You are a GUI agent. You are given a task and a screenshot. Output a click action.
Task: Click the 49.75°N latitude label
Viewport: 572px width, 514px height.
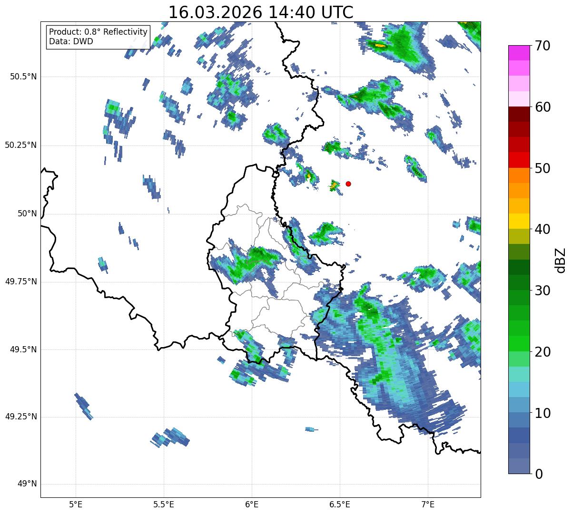(21, 281)
